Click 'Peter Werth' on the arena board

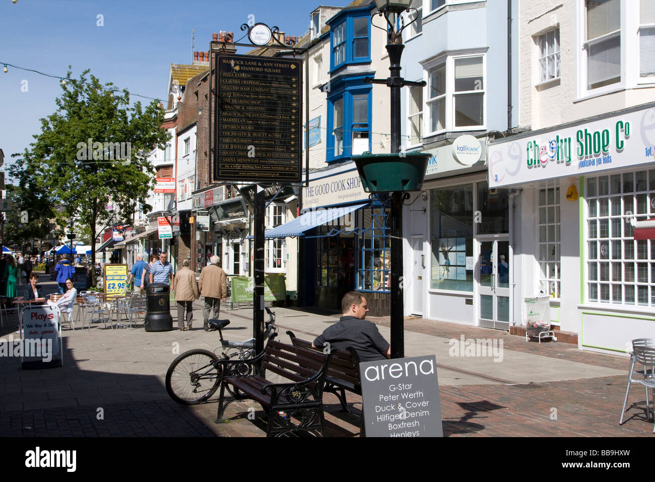401,395
